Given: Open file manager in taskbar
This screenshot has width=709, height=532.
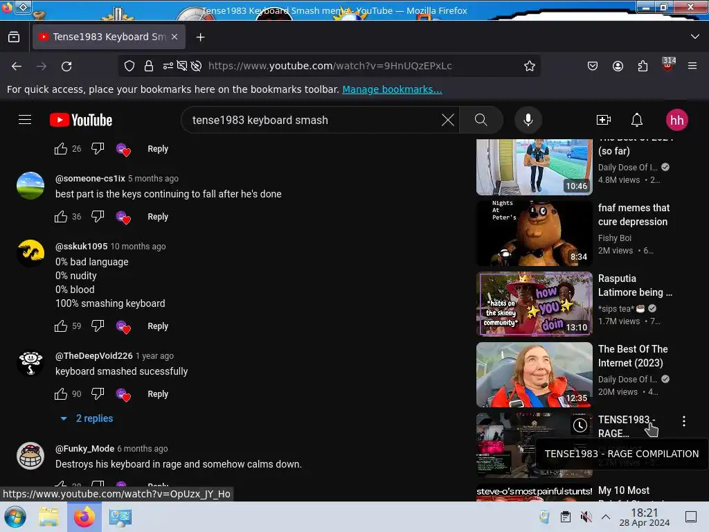Looking at the screenshot, I should [x=48, y=517].
